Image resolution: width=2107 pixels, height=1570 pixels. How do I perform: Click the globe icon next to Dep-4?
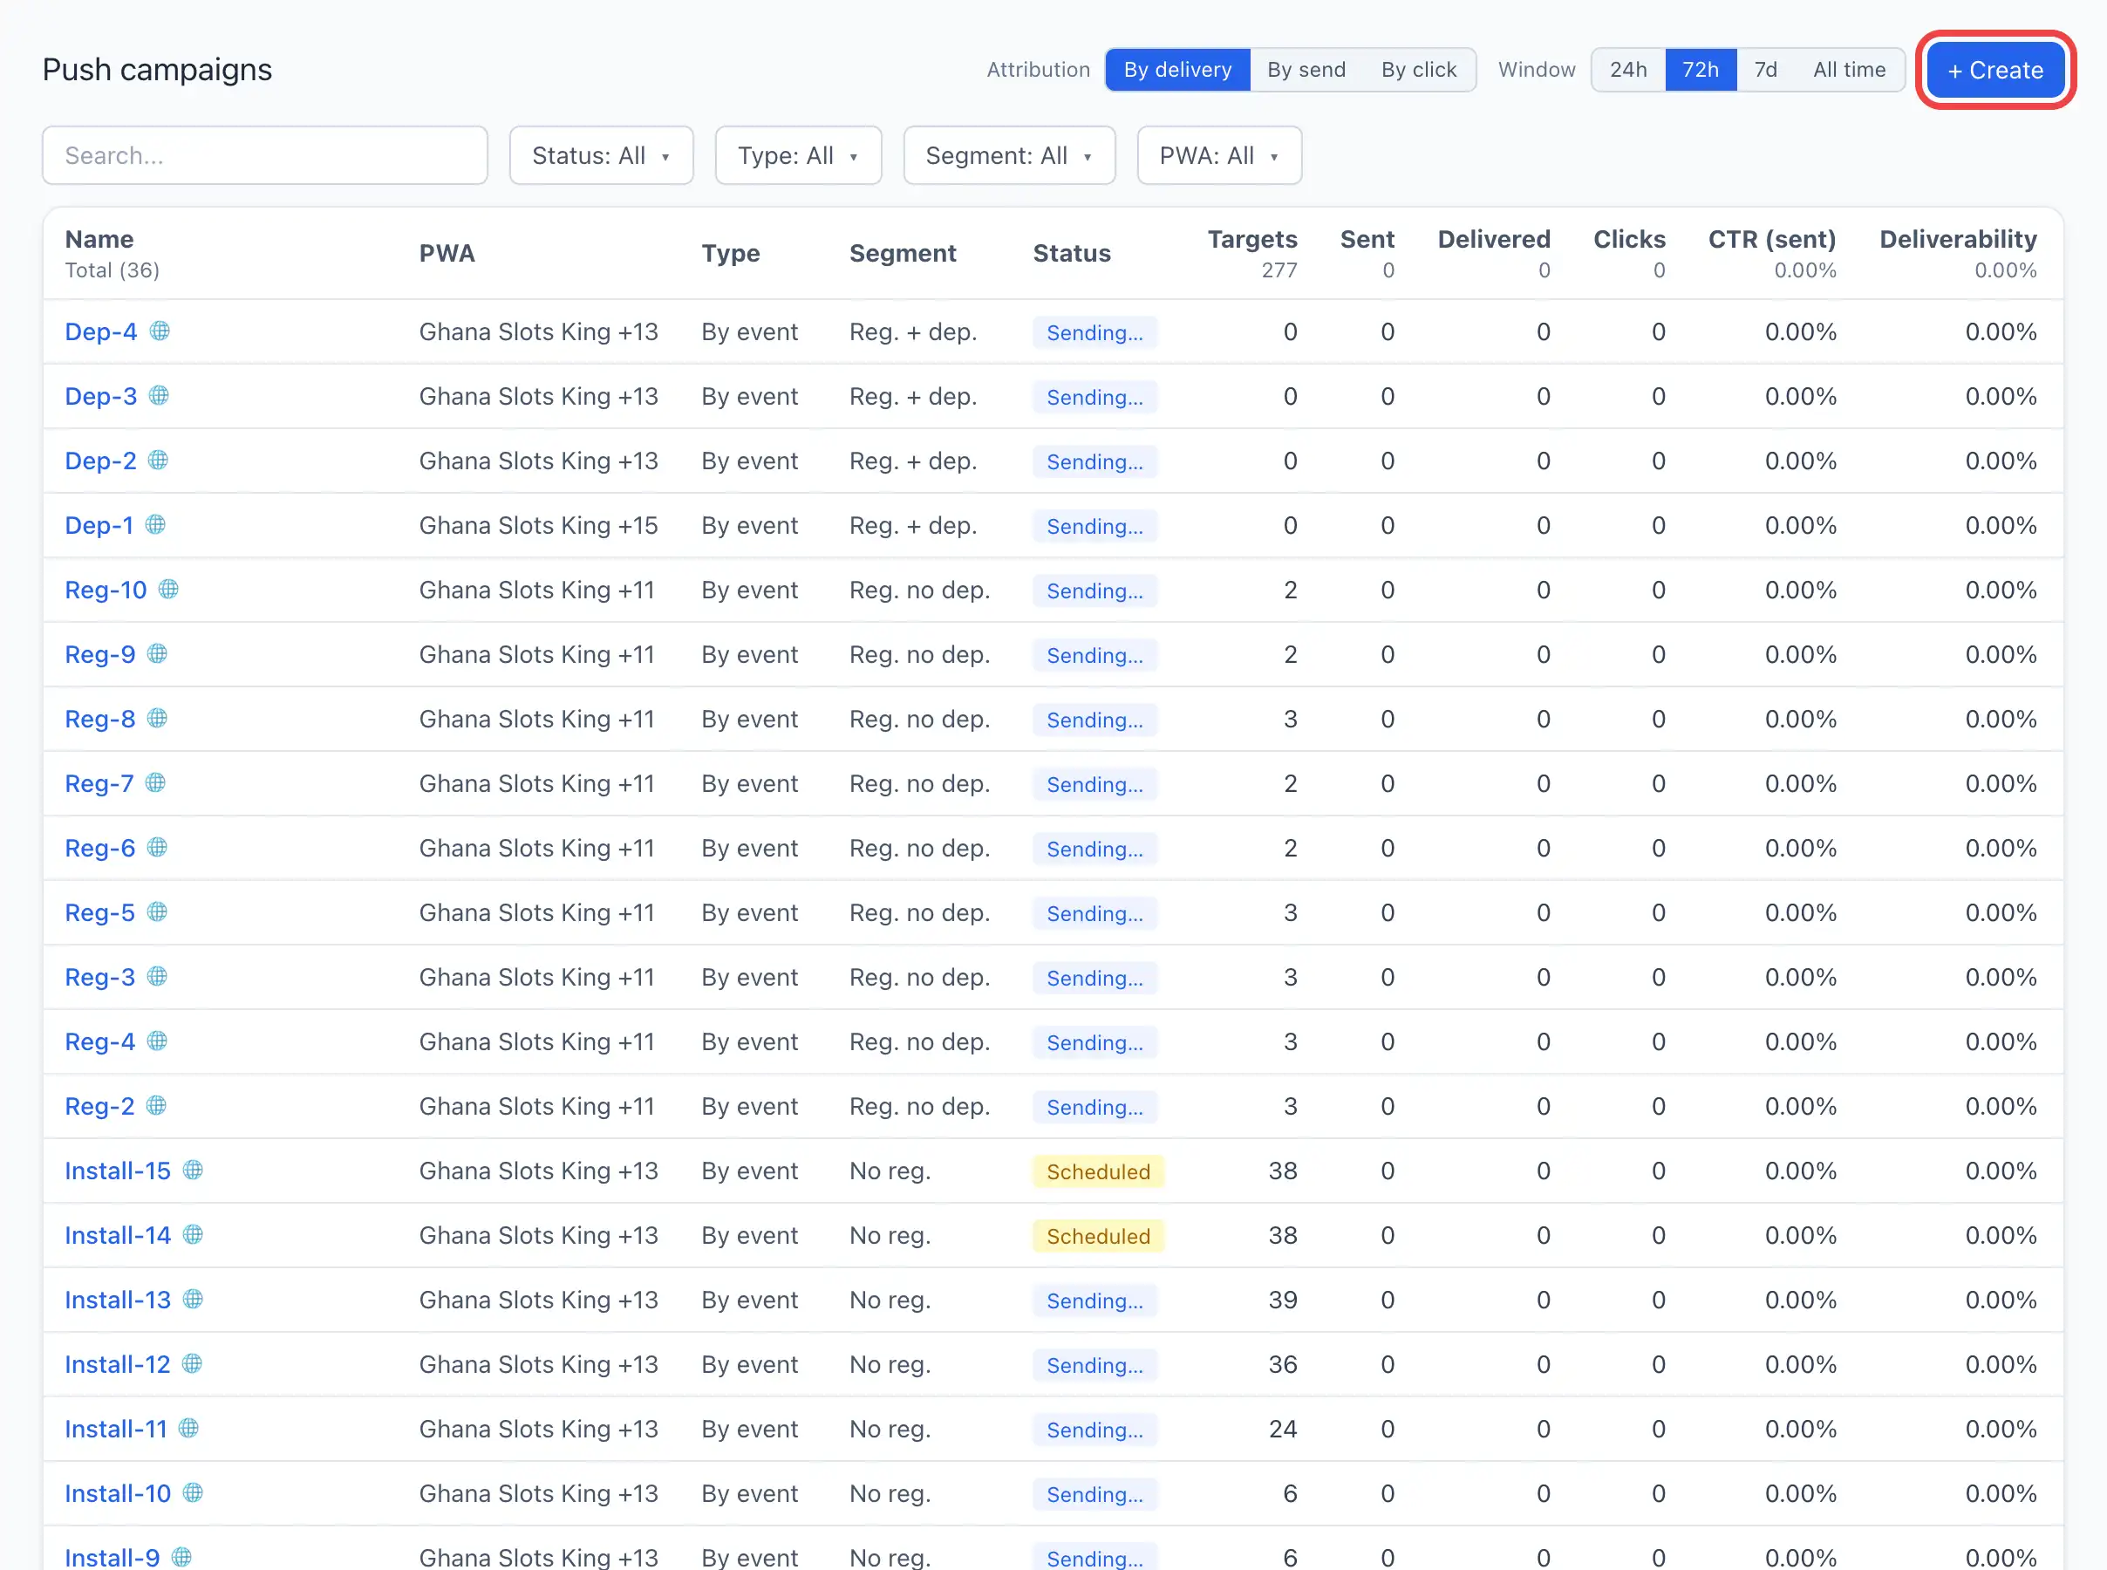click(x=160, y=331)
